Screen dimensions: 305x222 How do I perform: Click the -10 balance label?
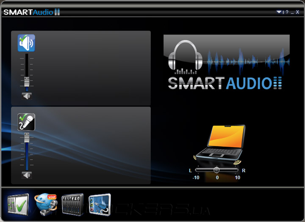[196, 178]
